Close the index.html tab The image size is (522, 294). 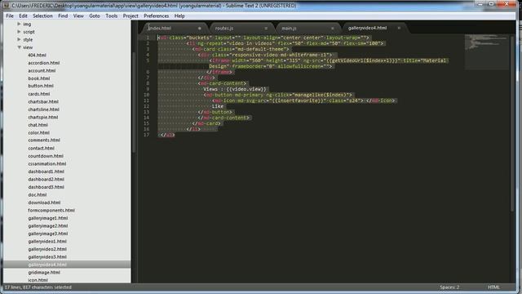tap(199, 29)
